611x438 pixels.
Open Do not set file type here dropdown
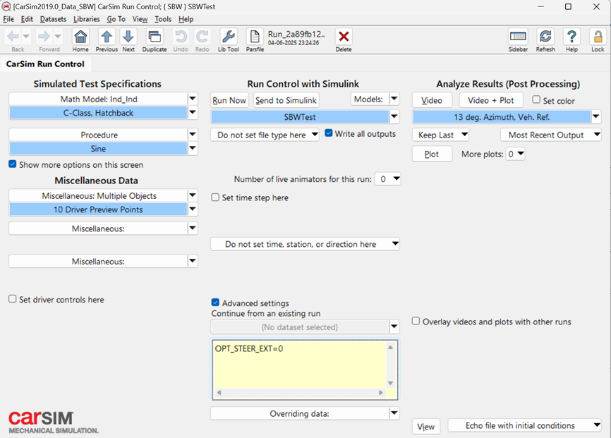click(x=265, y=135)
